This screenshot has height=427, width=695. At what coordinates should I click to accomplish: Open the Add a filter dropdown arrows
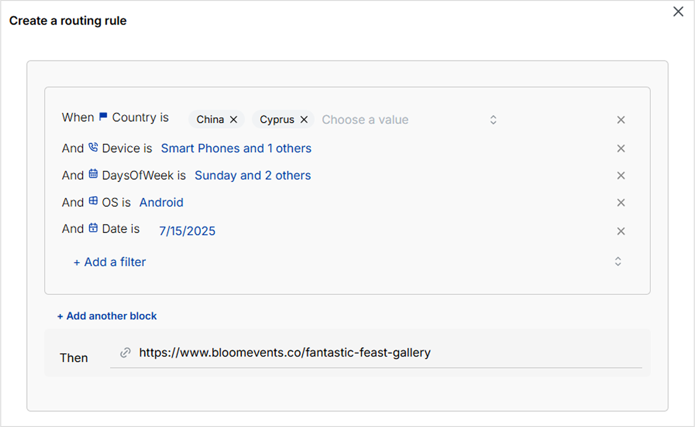tap(618, 262)
